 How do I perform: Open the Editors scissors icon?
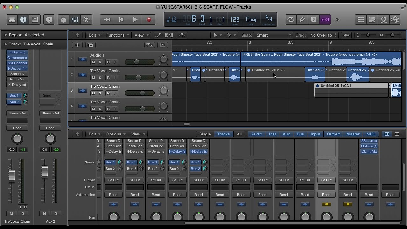(x=86, y=20)
